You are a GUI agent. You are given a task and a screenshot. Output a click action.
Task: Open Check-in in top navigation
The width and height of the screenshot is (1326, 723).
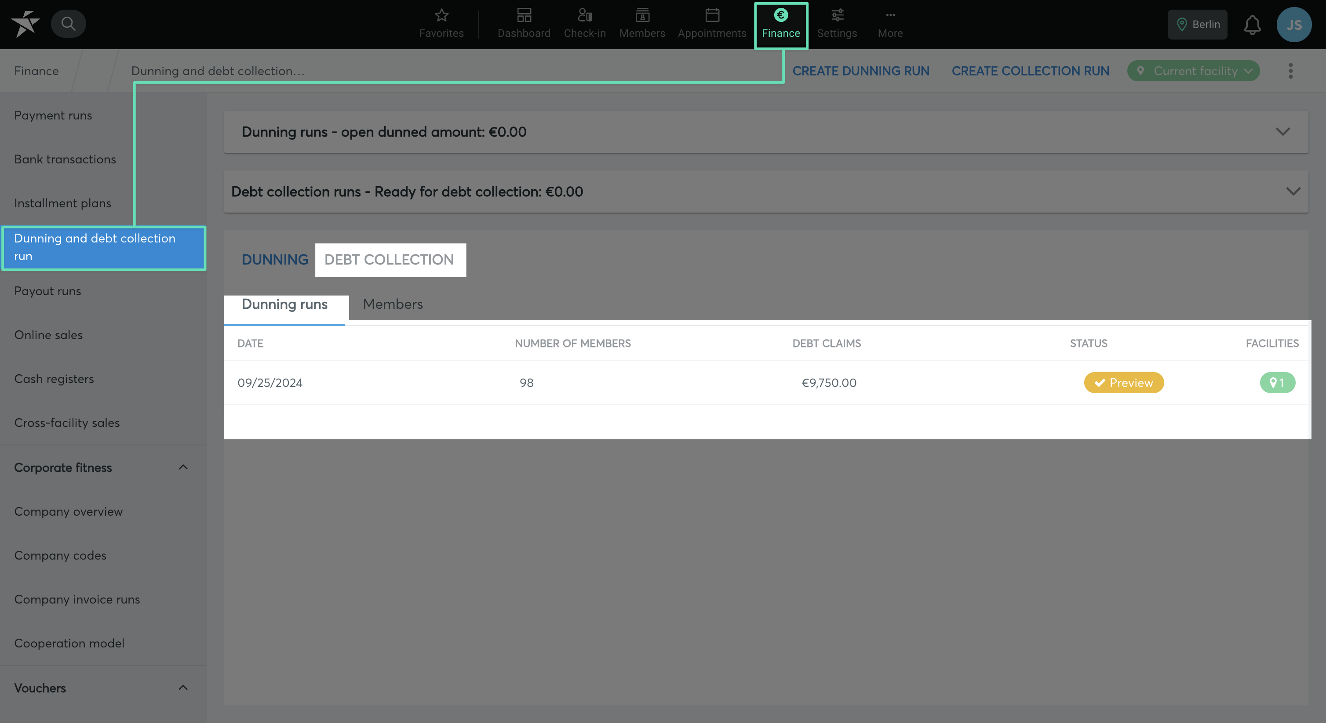584,24
